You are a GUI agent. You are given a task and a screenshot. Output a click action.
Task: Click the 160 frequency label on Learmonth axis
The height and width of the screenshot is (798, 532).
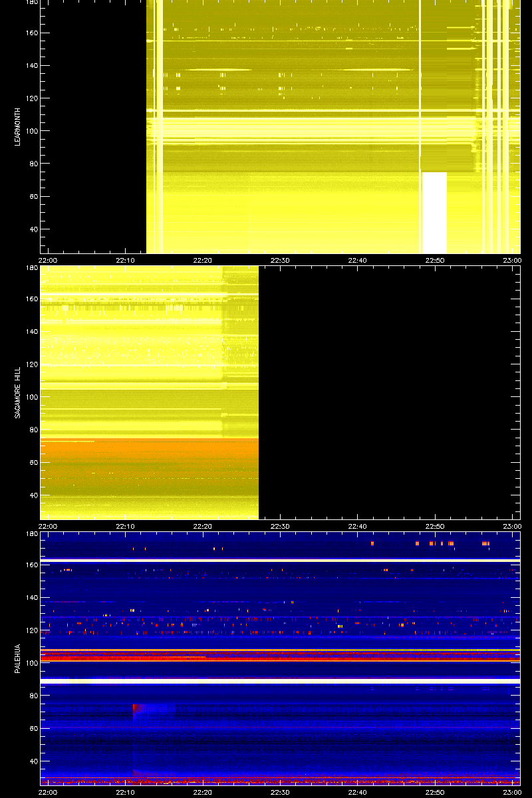pos(31,33)
